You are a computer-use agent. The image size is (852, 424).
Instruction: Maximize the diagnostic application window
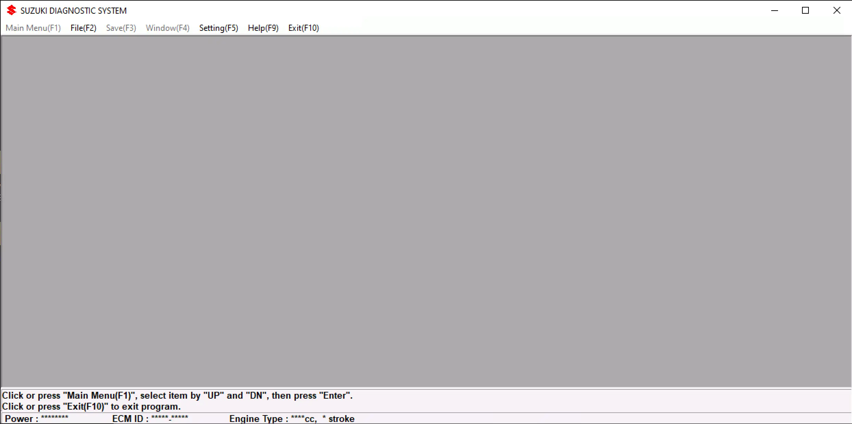coord(805,11)
